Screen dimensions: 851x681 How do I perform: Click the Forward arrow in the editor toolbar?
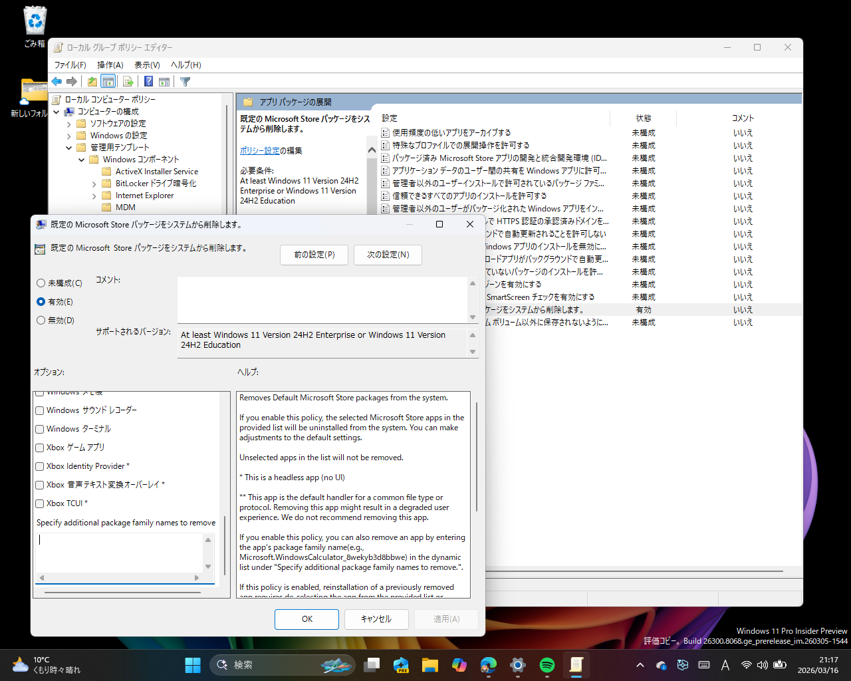(x=72, y=82)
